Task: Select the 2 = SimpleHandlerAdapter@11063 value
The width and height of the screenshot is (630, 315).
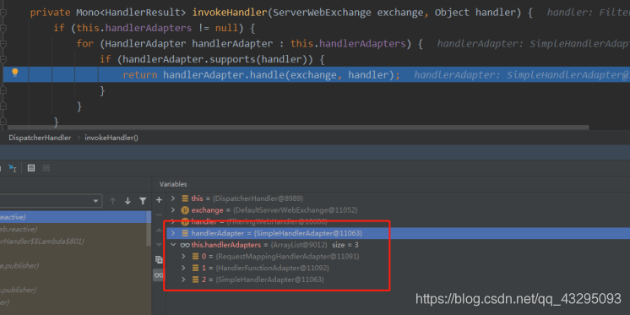Action: (269, 280)
